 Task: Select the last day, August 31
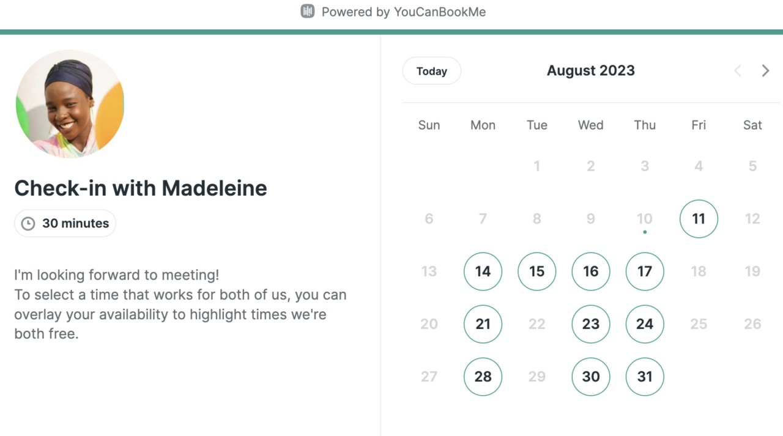(x=644, y=376)
